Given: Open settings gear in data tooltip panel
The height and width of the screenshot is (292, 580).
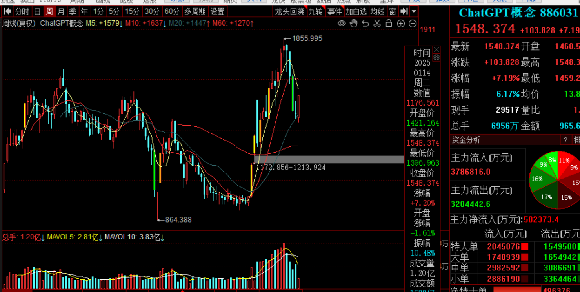Looking at the screenshot, I should [x=436, y=58].
